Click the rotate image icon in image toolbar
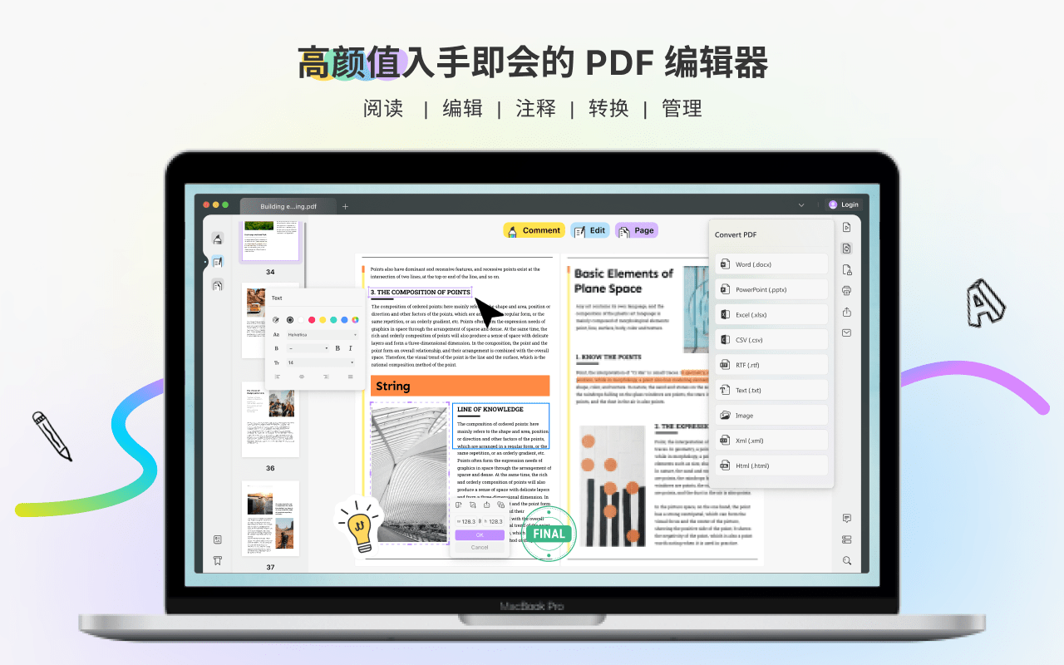The width and height of the screenshot is (1064, 665). coord(458,505)
